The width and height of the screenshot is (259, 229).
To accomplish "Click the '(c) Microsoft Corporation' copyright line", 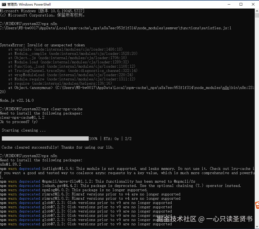I will 42,15.
